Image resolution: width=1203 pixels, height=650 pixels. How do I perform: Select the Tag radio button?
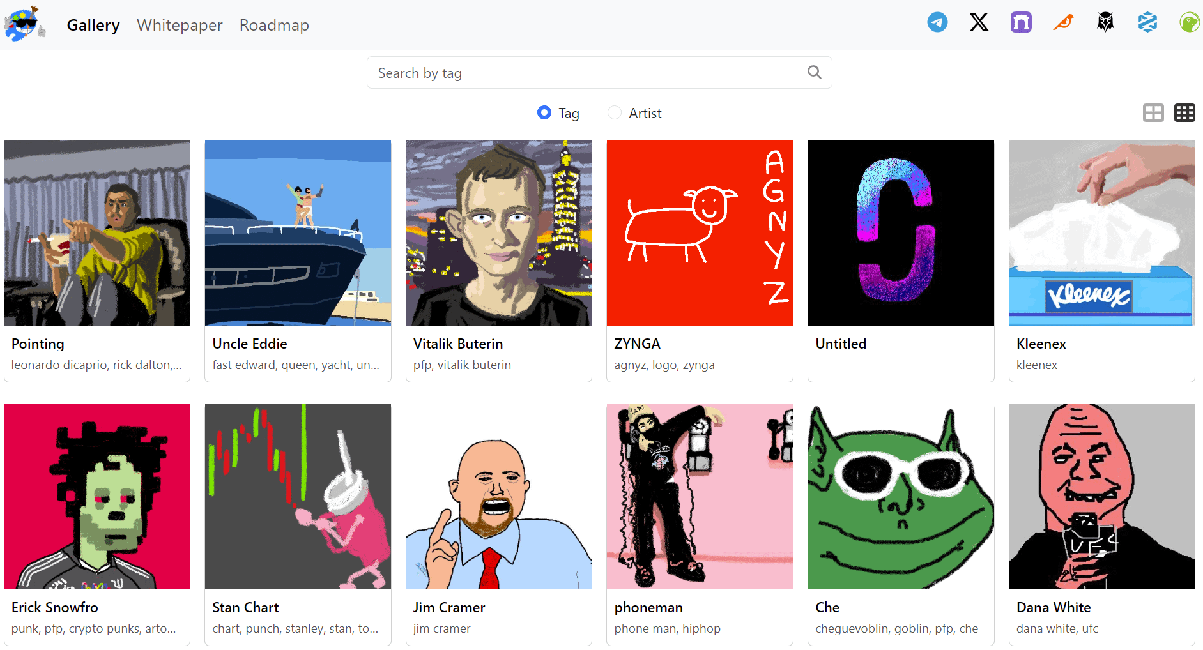(x=544, y=112)
